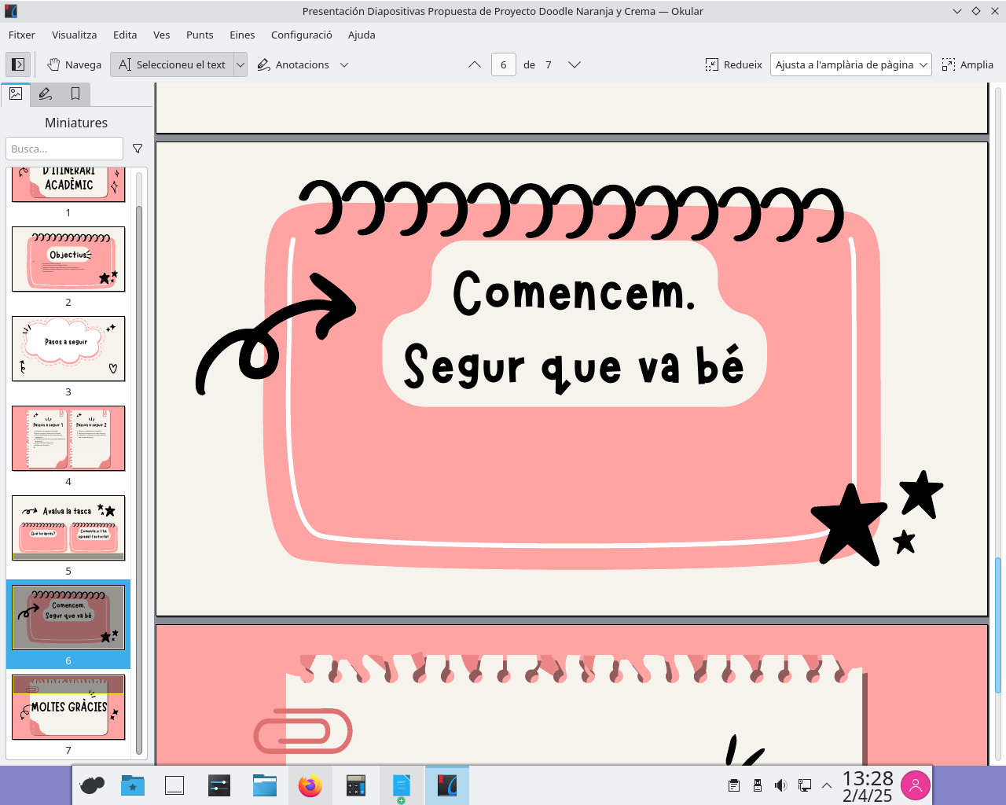Toggle the sidebar panel visibility button
This screenshot has width=1006, height=805.
tap(18, 64)
